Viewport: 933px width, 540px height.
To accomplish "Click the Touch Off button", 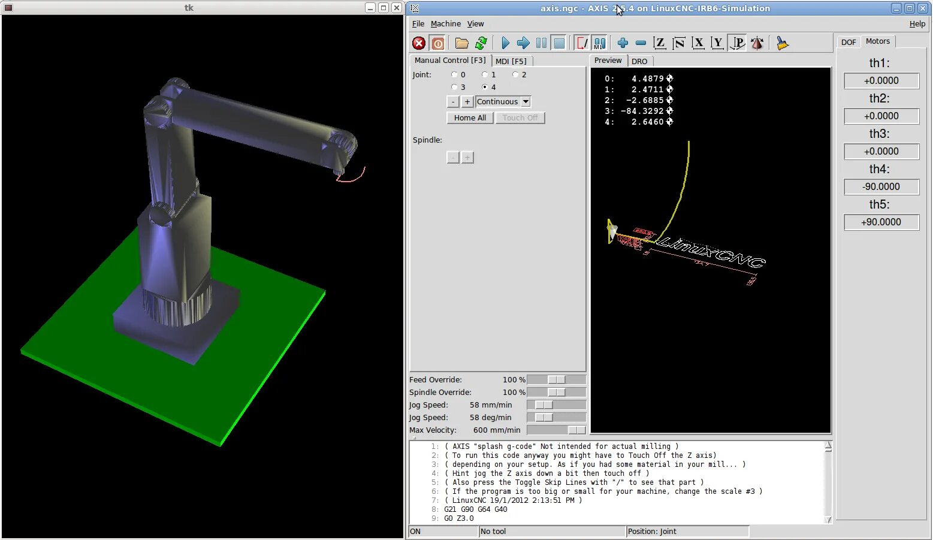I will (520, 118).
